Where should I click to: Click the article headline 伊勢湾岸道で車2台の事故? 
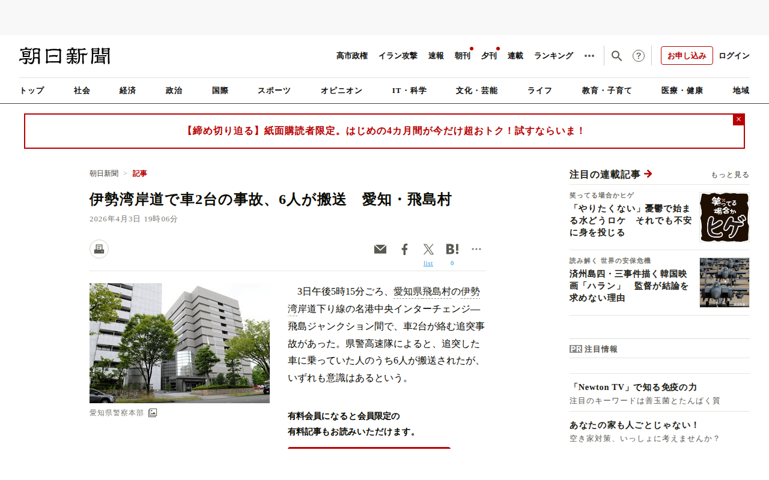(270, 200)
